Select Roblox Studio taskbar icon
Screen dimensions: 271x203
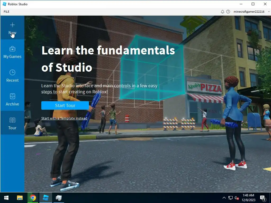point(46,198)
